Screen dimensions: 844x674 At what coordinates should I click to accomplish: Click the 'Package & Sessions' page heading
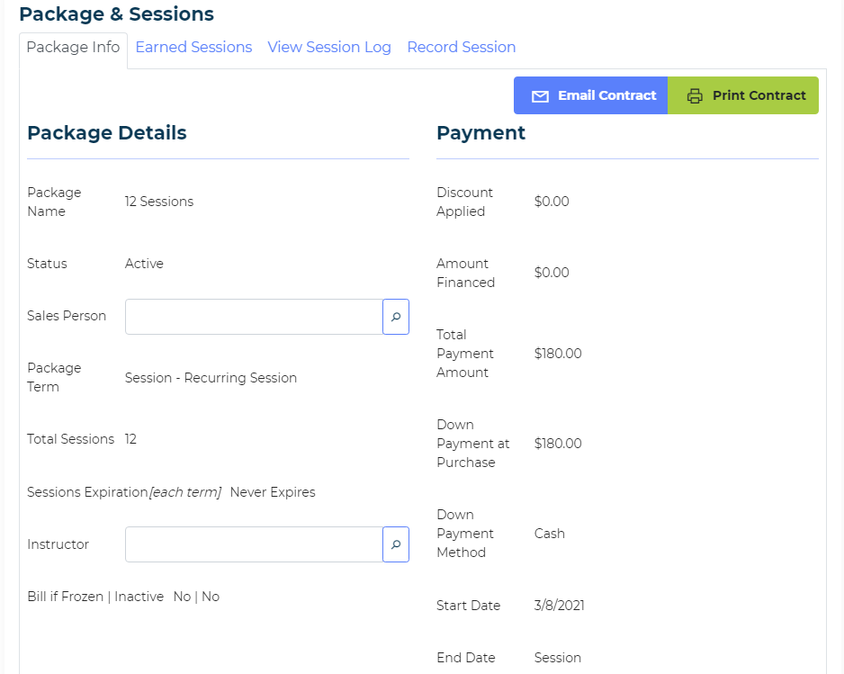(116, 14)
